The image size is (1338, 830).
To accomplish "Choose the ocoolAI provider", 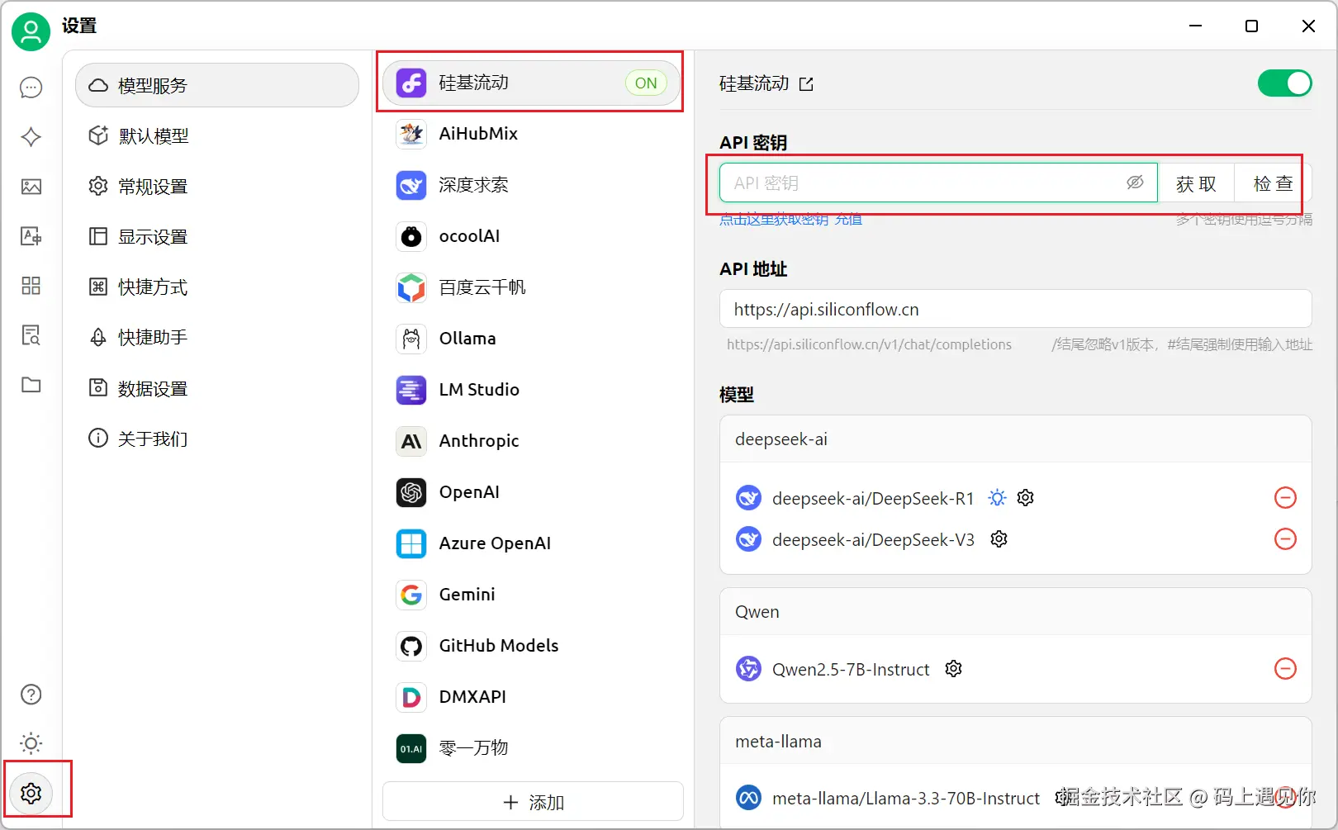I will 531,236.
